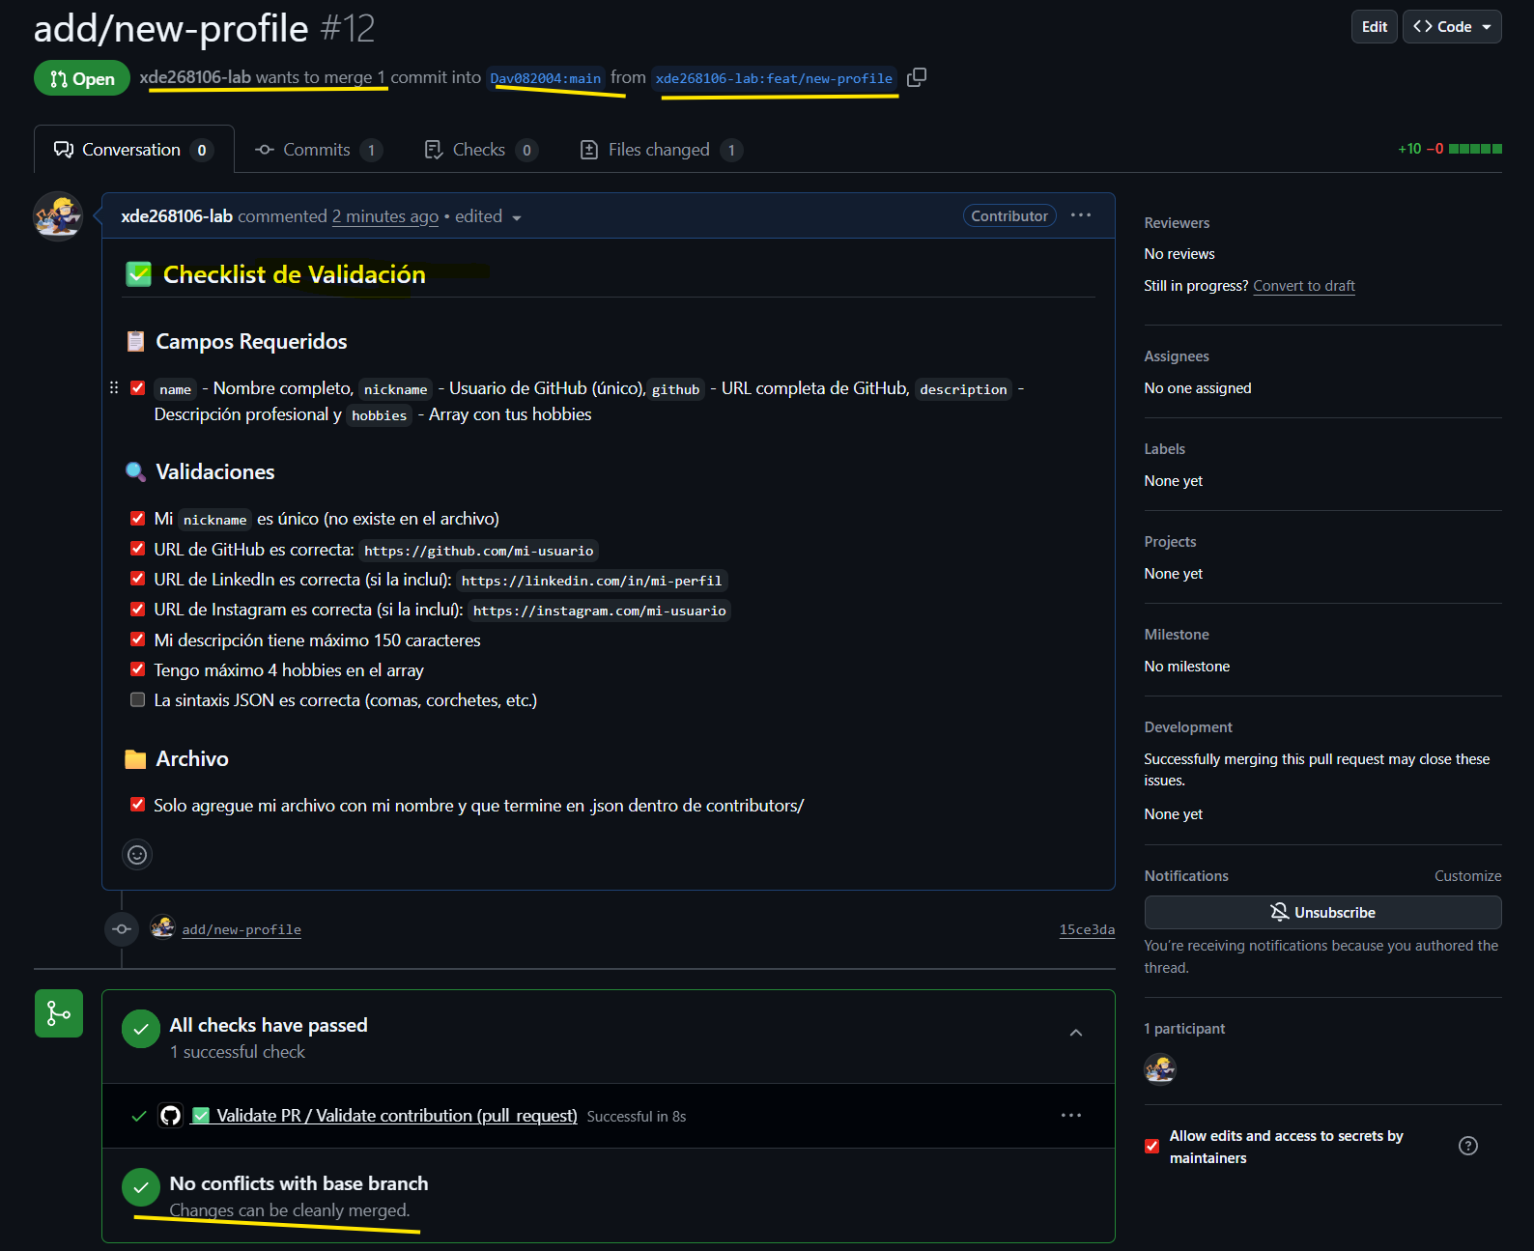Open the Validate PR check options menu

[x=1070, y=1116]
